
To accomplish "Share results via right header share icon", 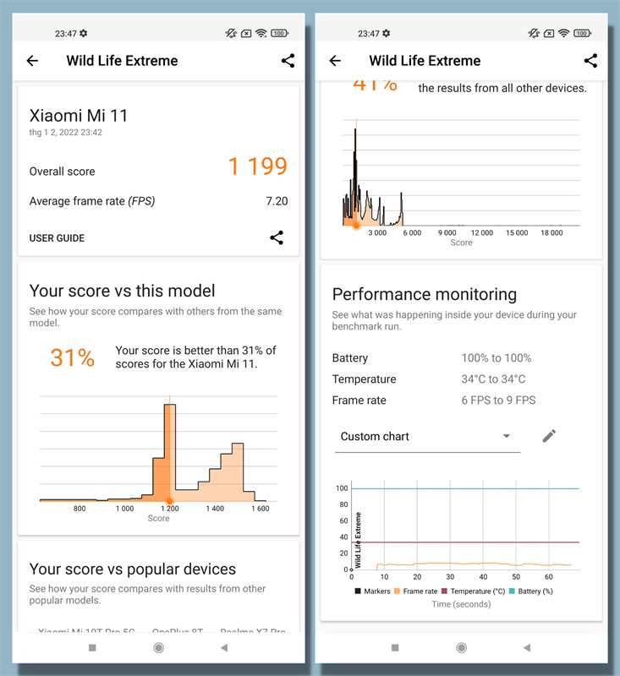I will click(590, 61).
